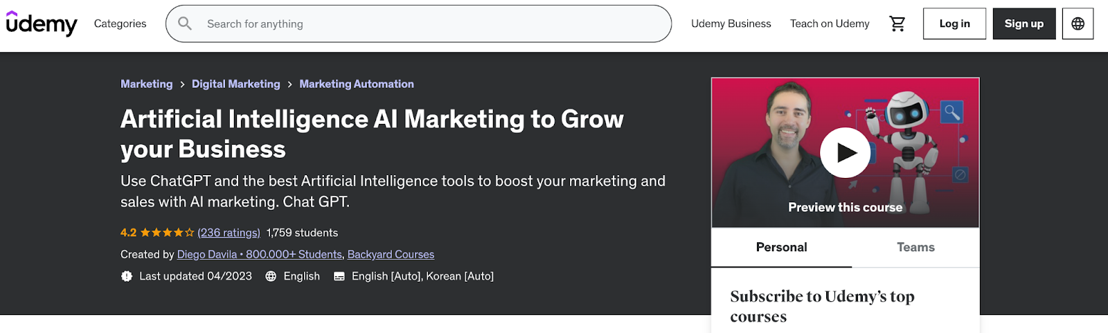The height and width of the screenshot is (333, 1108).
Task: Click the Sign up button
Action: [x=1024, y=24]
